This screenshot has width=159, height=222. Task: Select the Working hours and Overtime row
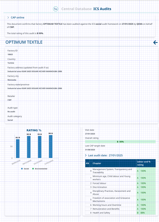point(120,205)
